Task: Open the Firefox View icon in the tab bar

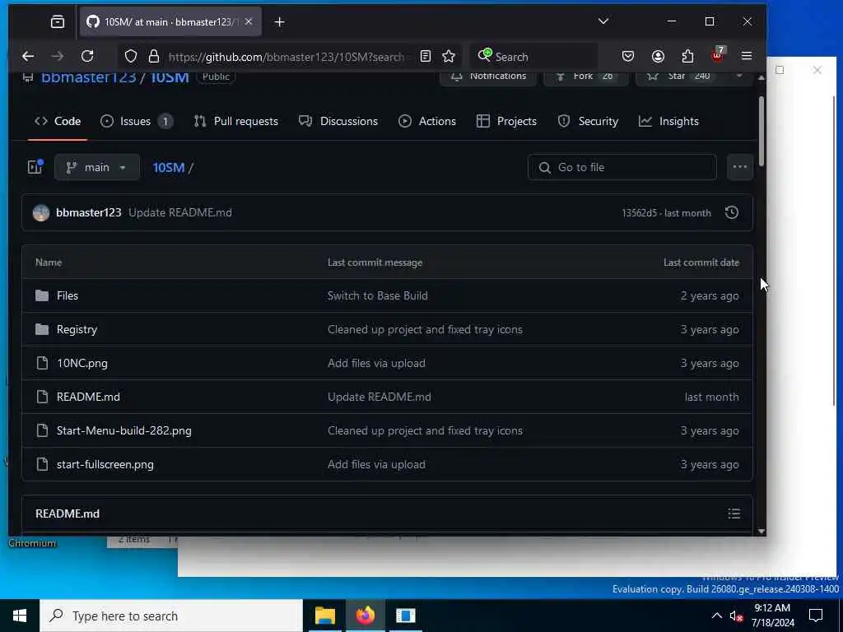Action: click(57, 21)
